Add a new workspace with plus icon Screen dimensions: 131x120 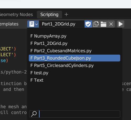66,14
